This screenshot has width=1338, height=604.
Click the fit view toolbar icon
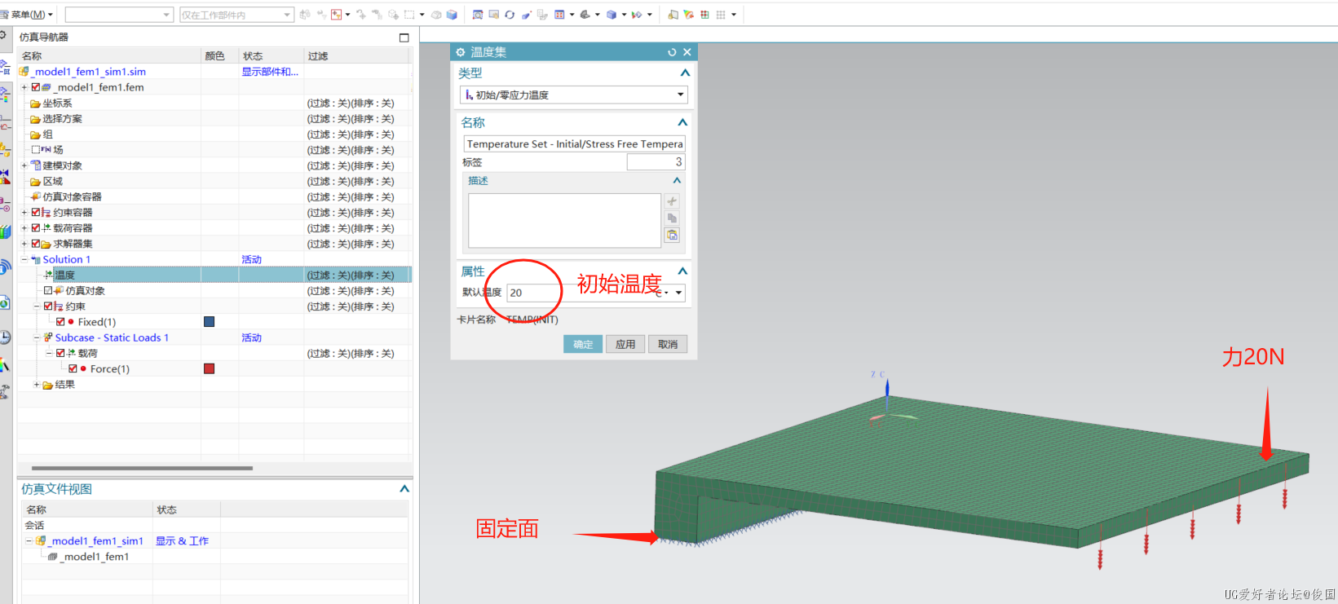(x=478, y=15)
